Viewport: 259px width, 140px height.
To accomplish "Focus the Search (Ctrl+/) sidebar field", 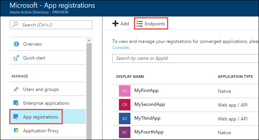I will [51, 25].
